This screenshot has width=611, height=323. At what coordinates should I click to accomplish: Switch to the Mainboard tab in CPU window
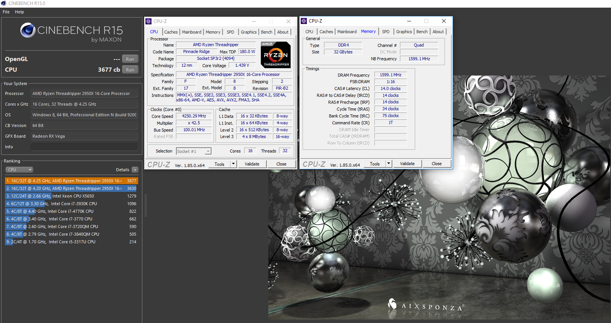192,32
